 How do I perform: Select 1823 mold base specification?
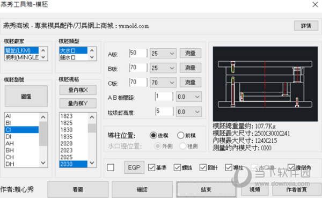coord(74,116)
